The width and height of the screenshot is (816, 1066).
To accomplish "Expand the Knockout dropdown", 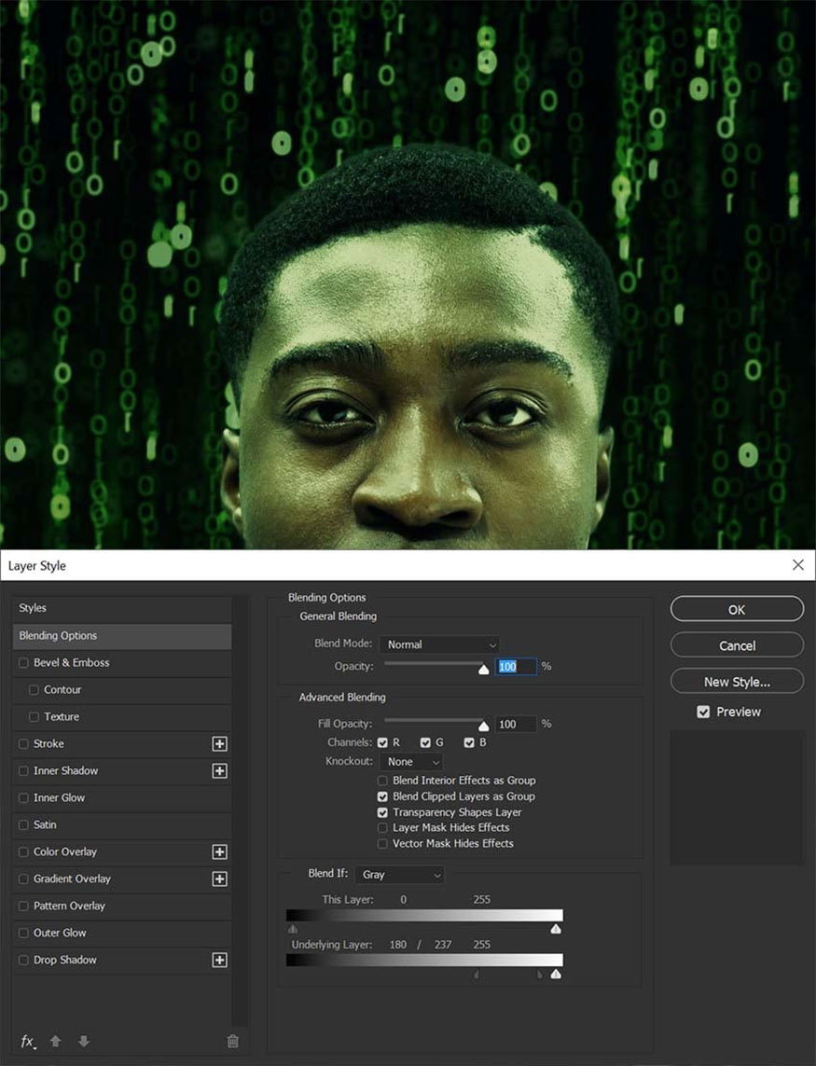I will [411, 762].
